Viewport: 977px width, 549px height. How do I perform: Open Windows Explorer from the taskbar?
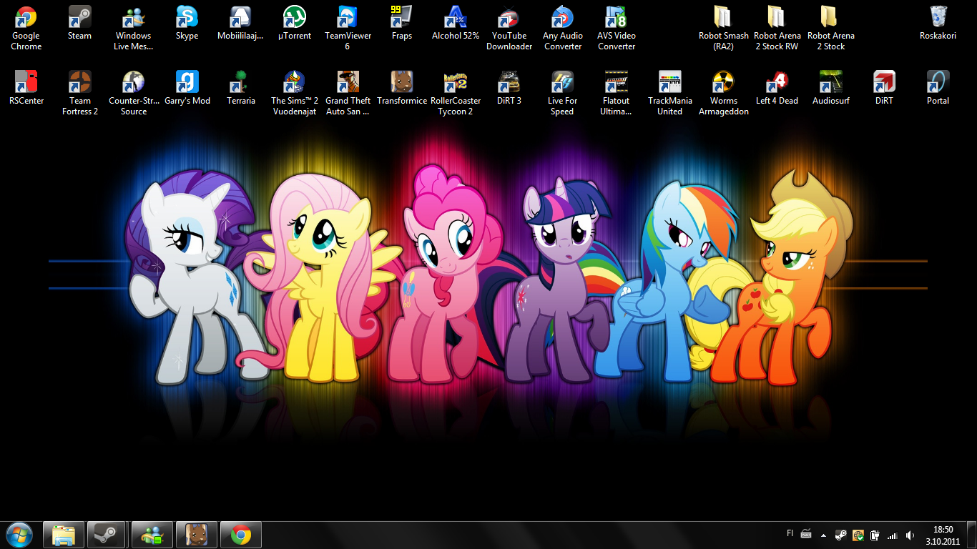click(64, 535)
